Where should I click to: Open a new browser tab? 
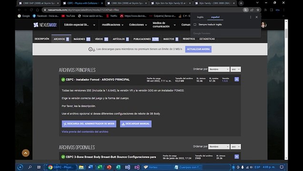pyautogui.click(x=241, y=3)
